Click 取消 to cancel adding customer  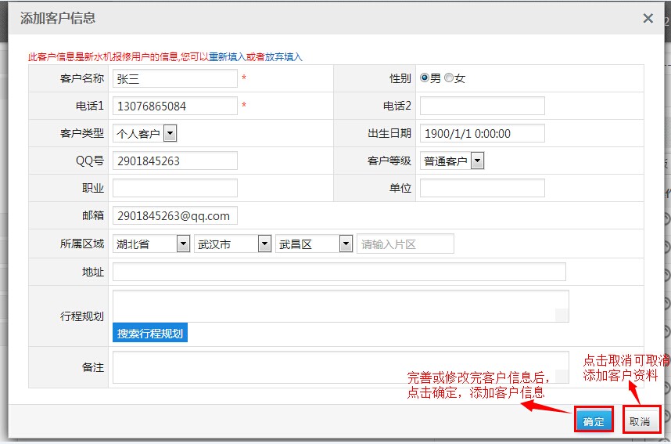point(639,421)
